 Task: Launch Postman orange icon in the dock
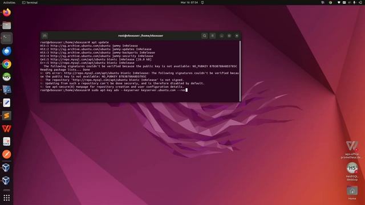pos(6,154)
